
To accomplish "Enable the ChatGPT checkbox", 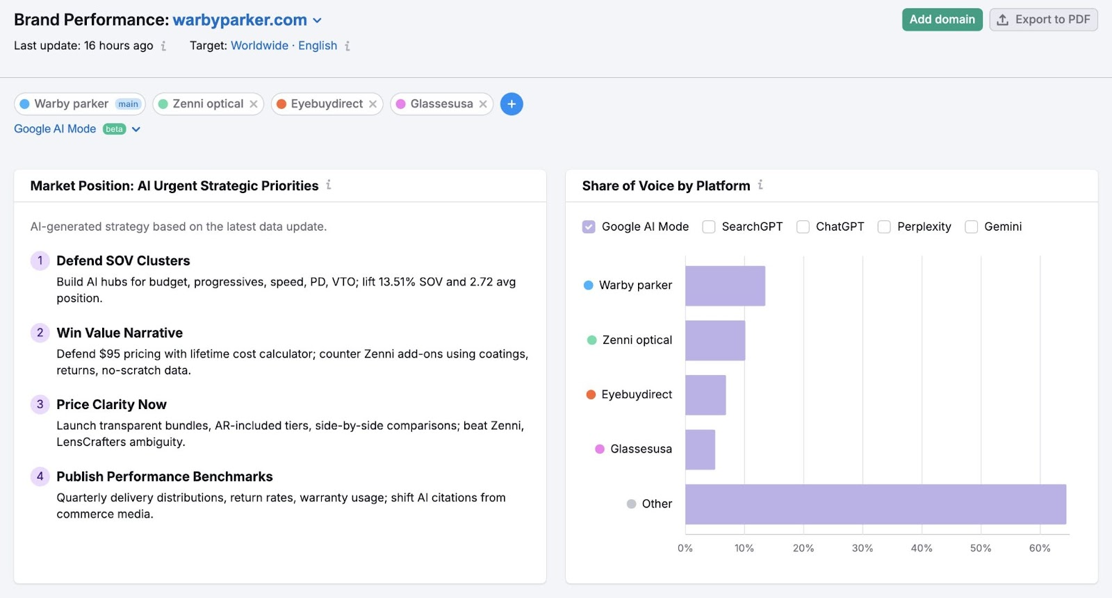I will point(803,227).
